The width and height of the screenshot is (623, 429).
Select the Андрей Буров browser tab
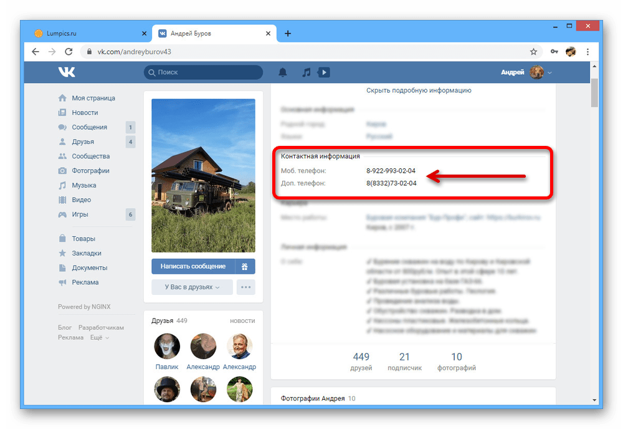pyautogui.click(x=214, y=34)
